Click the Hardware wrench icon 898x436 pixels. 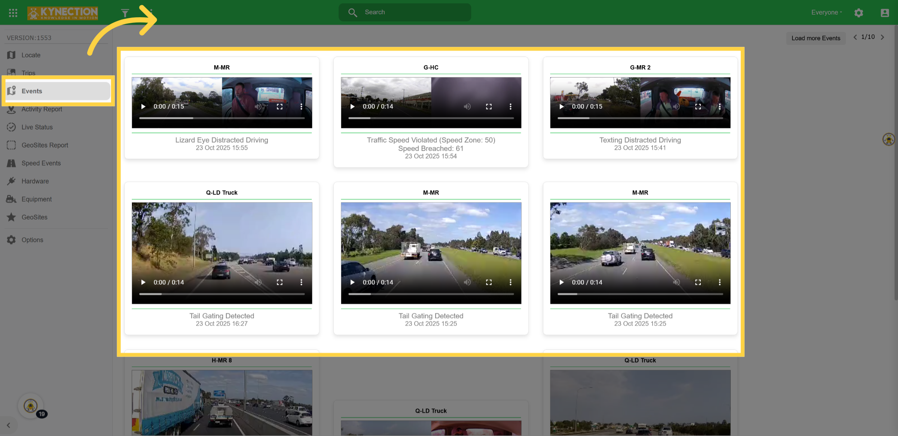tap(11, 181)
